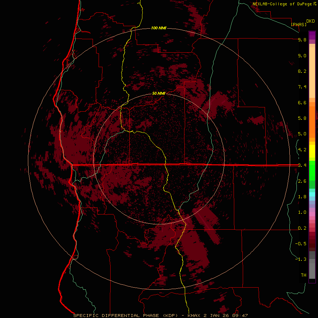Viewport: 318px width, 318px height.
Task: Click the 5.0 scale value
Action: point(302,134)
